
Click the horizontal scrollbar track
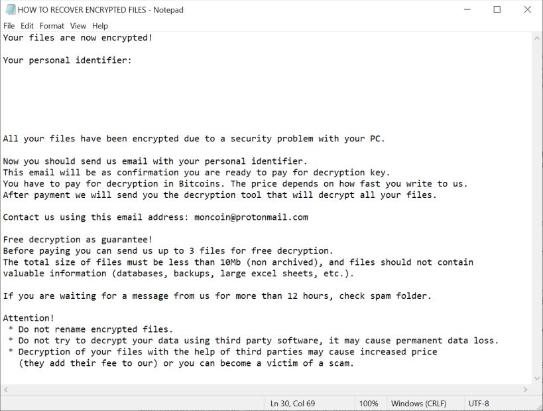point(265,390)
